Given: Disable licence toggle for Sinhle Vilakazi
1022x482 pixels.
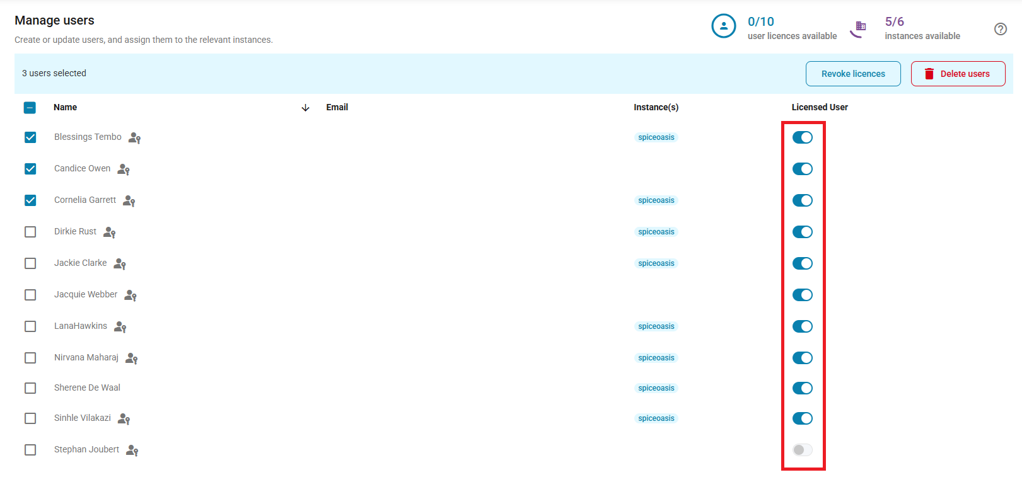Looking at the screenshot, I should click(802, 418).
